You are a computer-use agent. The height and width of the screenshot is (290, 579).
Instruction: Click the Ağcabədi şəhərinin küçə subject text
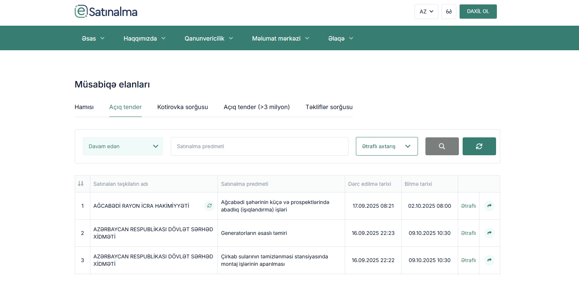point(275,206)
